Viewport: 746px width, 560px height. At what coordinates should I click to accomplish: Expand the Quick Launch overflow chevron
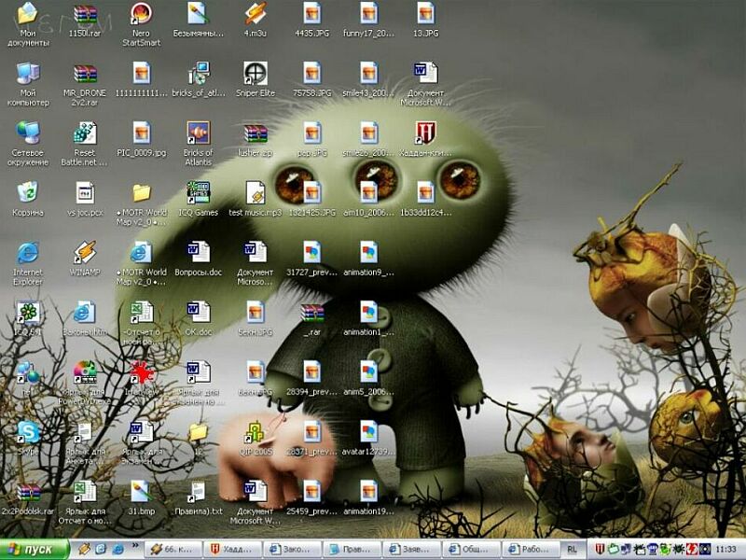point(135,546)
